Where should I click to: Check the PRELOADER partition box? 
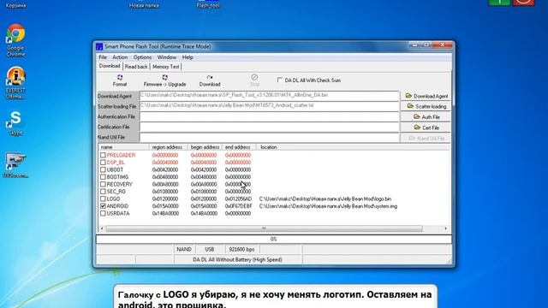point(103,155)
